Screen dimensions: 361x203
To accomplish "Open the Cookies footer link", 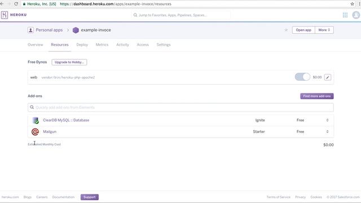I will click(x=316, y=197).
